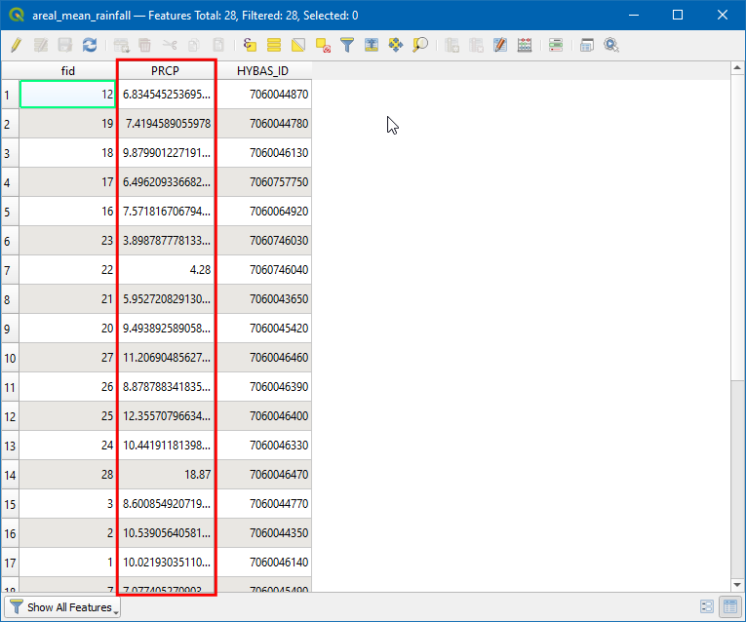Screen dimensions: 746x622
Task: Select the PRCP cell 7.4194589055978
Action: [166, 124]
